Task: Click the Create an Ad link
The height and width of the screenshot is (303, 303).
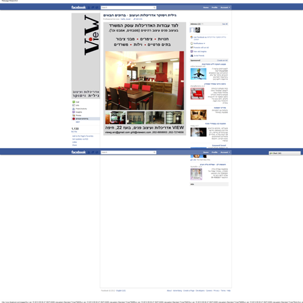Action: pyautogui.click(x=222, y=60)
